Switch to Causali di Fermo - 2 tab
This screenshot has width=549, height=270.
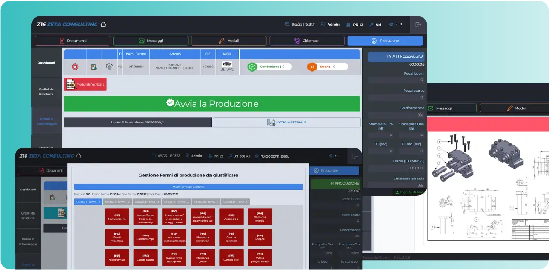[x=117, y=202]
